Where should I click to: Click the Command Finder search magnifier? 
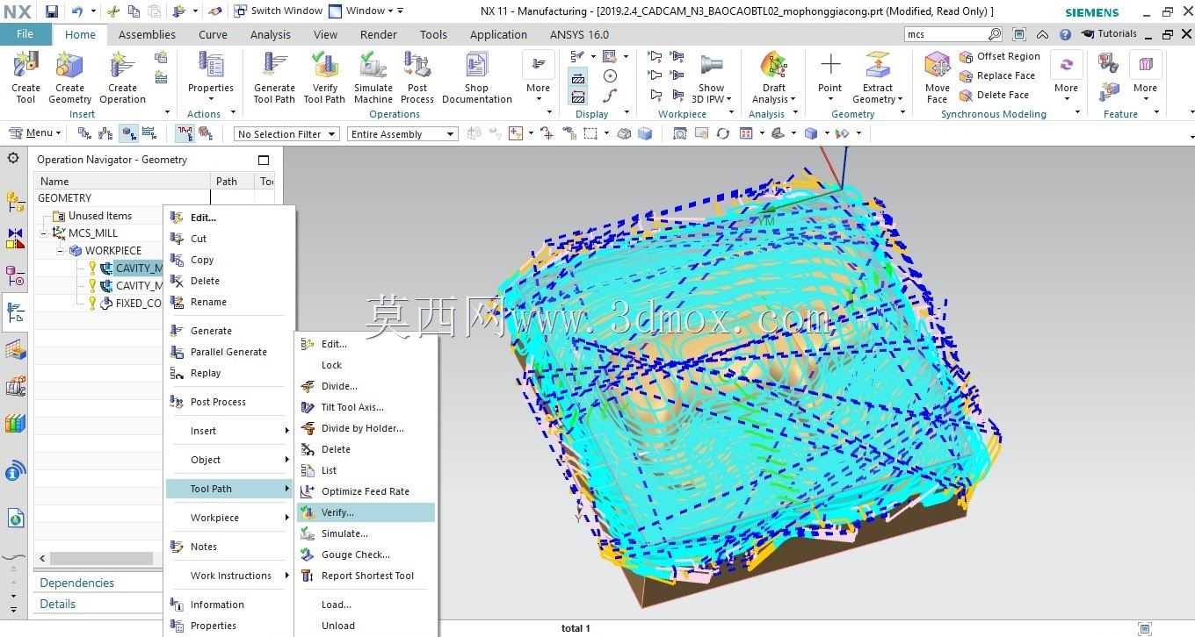pyautogui.click(x=995, y=34)
